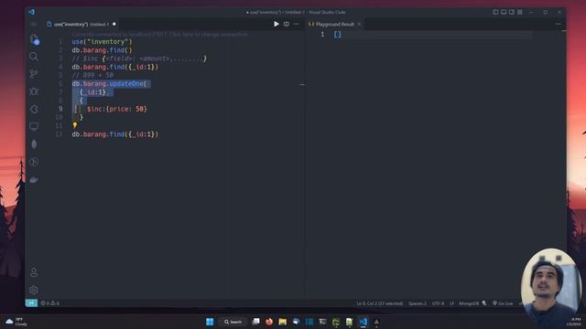Click last db.barang.find({_id:1}) on line 12

(x=115, y=134)
